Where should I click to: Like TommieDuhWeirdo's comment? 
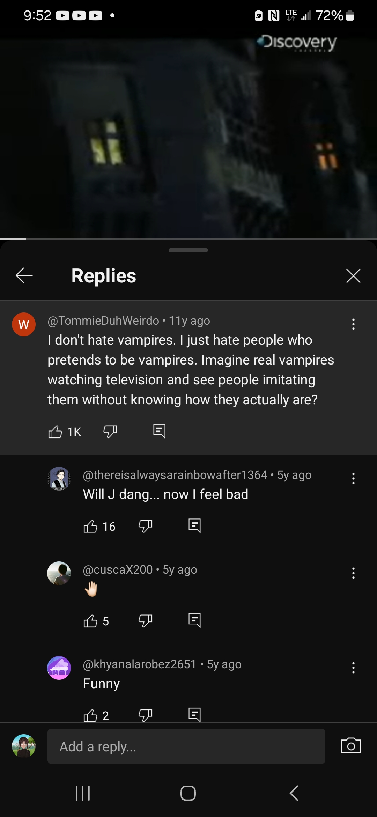pyautogui.click(x=55, y=432)
